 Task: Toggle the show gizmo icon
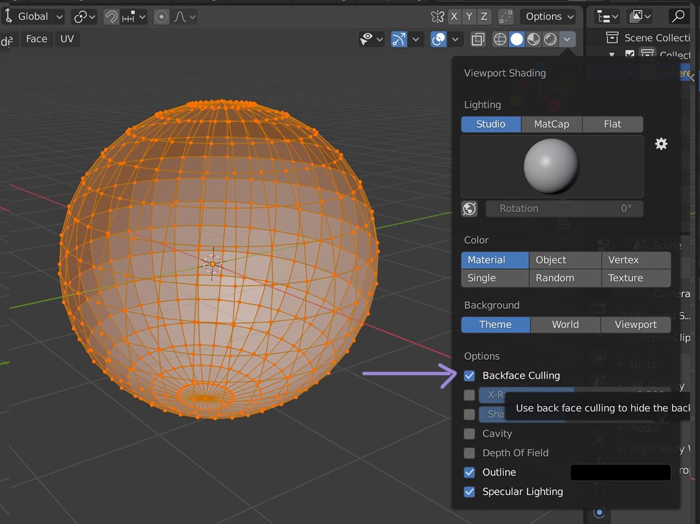click(x=399, y=39)
